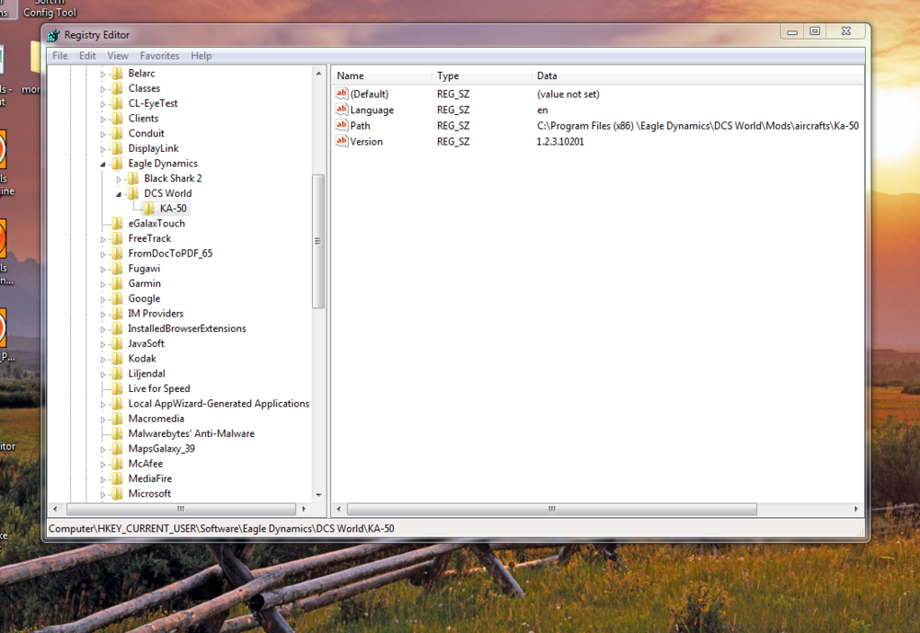920x633 pixels.
Task: Click the Name column header
Action: (382, 75)
